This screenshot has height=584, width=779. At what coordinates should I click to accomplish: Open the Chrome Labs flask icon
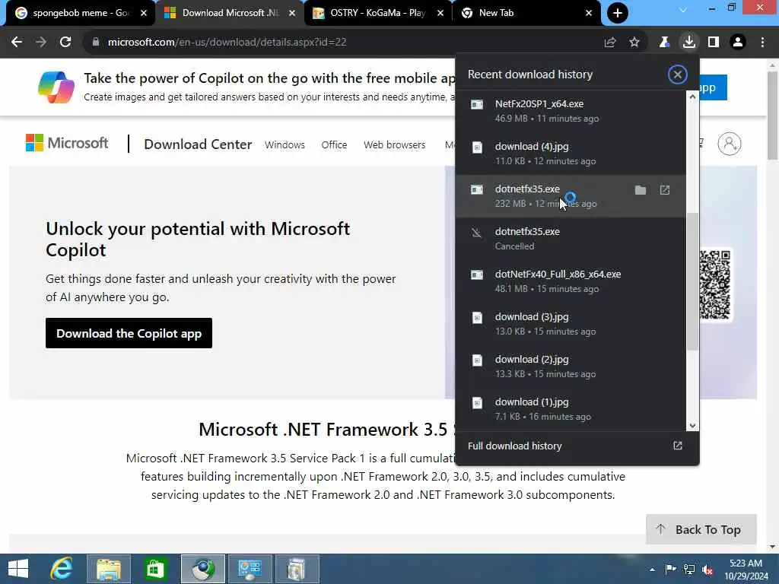point(664,43)
